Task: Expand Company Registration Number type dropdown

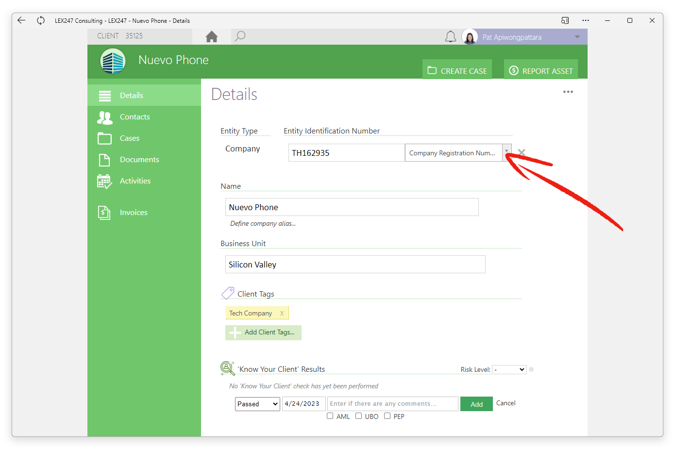Action: pos(507,153)
